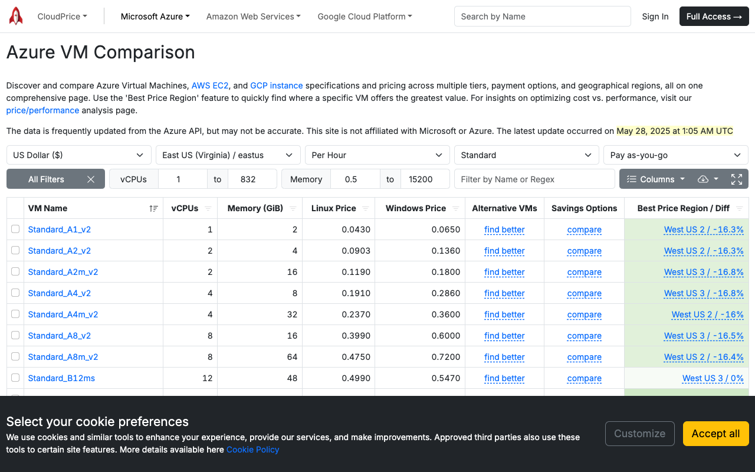This screenshot has width=755, height=472.
Task: Click the CloudPrice rocket logo
Action: click(16, 17)
